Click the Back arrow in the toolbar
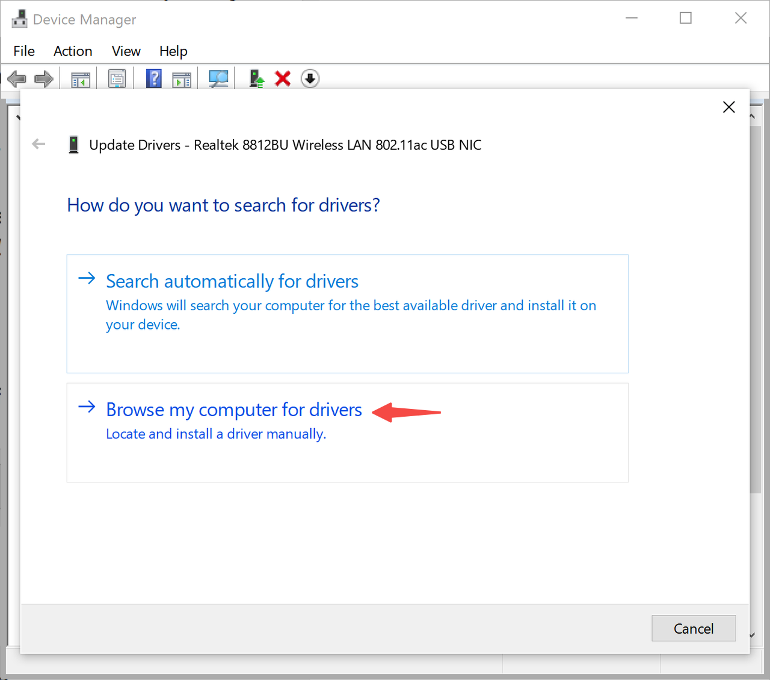770x680 pixels. point(16,79)
